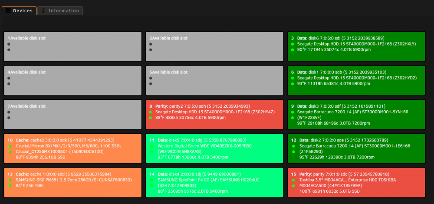Click header "8 Parity: parity2 7:0:5:0 sdh"
The width and height of the screenshot is (434, 204).
tap(200, 106)
